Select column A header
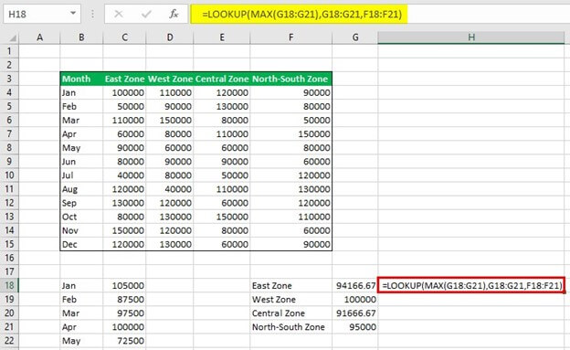The image size is (570, 350). click(39, 37)
